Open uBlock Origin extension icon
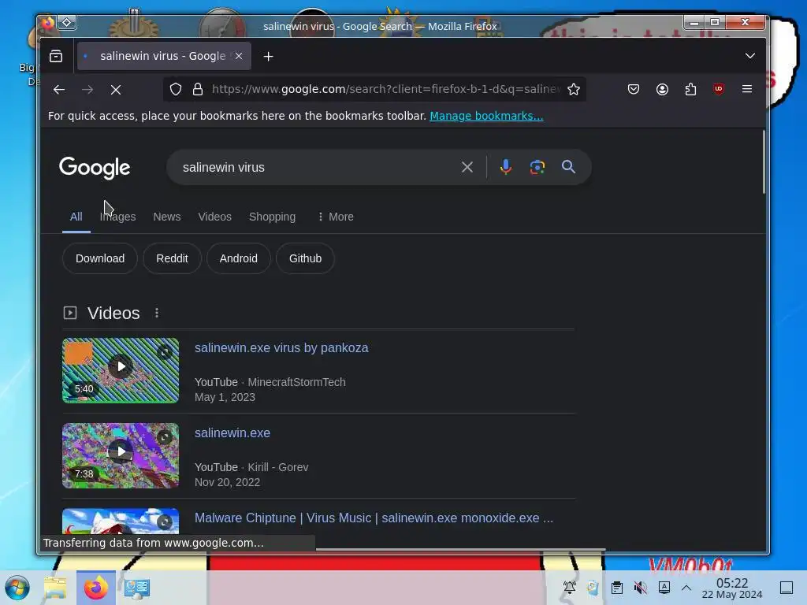Screen dimensions: 807x605 719,90
